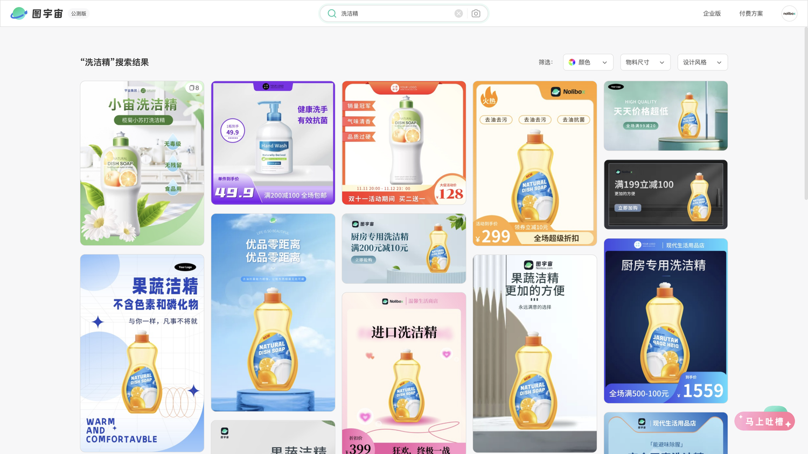
Task: Open the 厨房专用洗洁精 1559 blue template
Action: 666,321
